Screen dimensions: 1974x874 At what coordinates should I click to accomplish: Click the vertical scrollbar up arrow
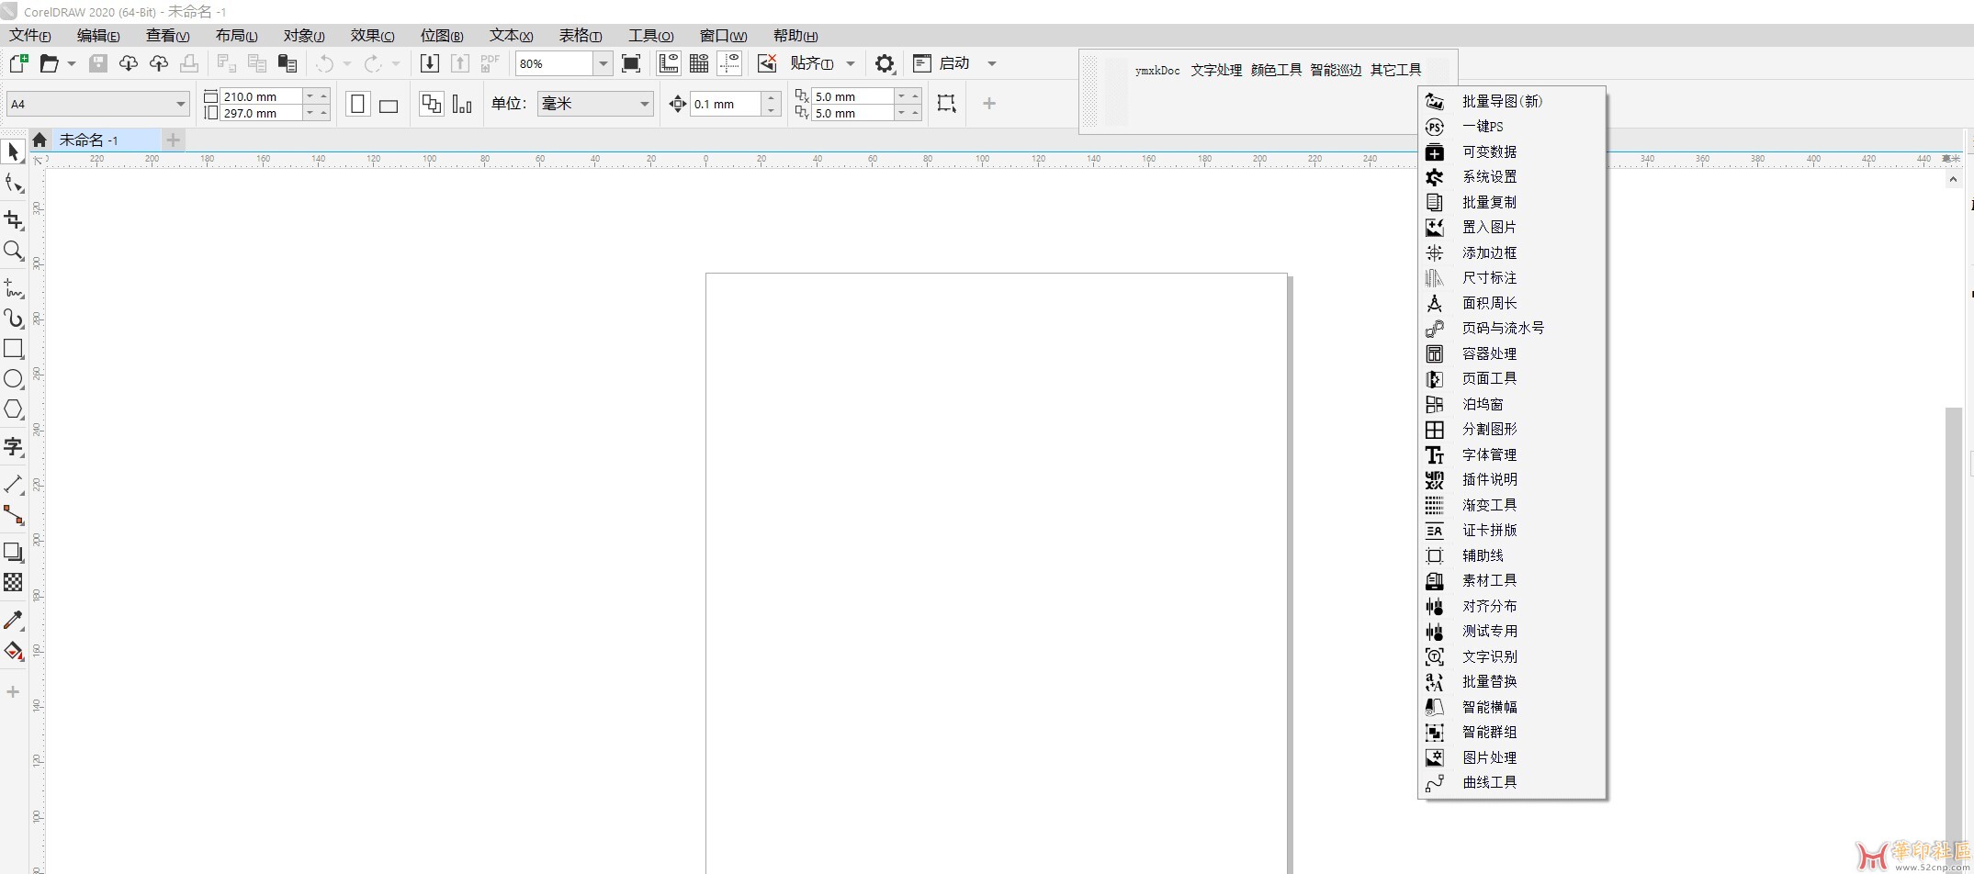[1953, 180]
